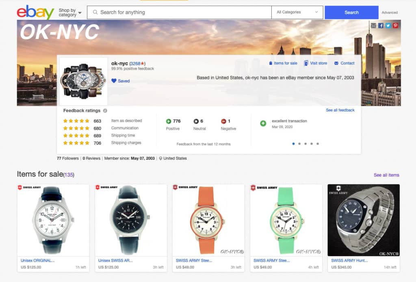
Task: Select the fifth feedback carousel dot
Action: [x=318, y=144]
